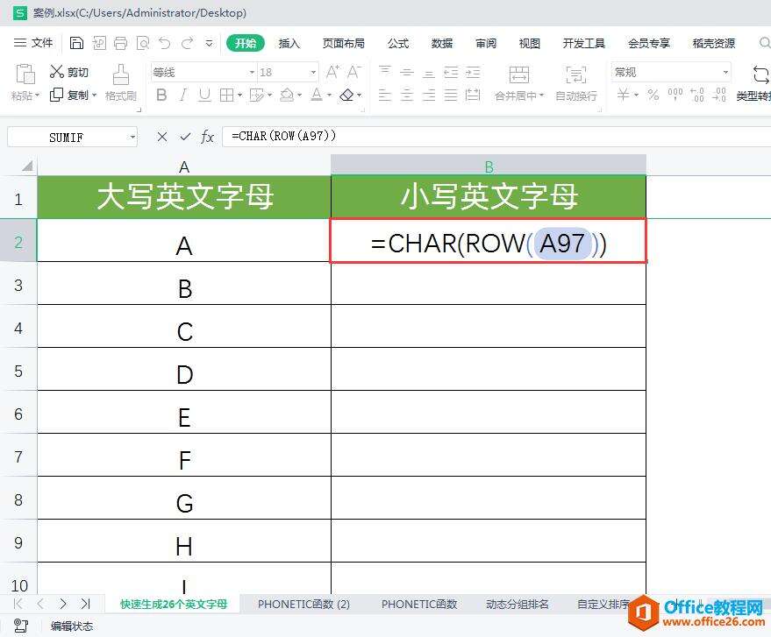Open the font name 等线 dropdown
This screenshot has height=637, width=771.
point(252,73)
